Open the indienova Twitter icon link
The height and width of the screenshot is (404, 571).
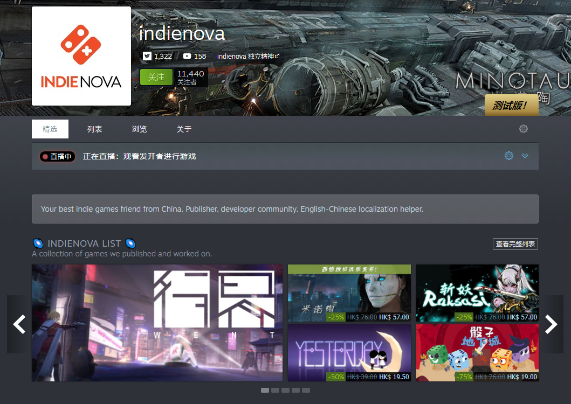147,56
